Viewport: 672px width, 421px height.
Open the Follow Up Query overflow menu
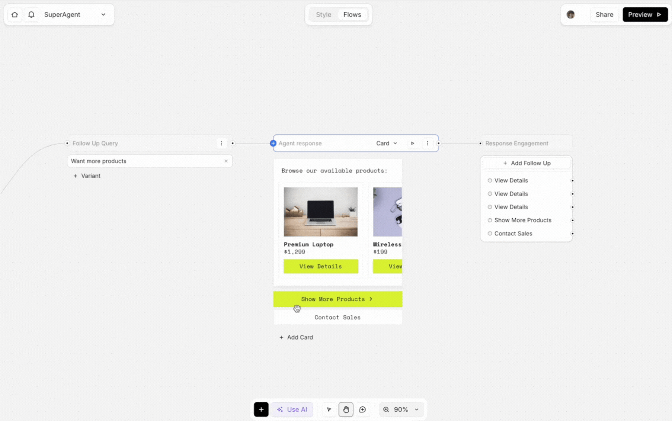(x=221, y=143)
